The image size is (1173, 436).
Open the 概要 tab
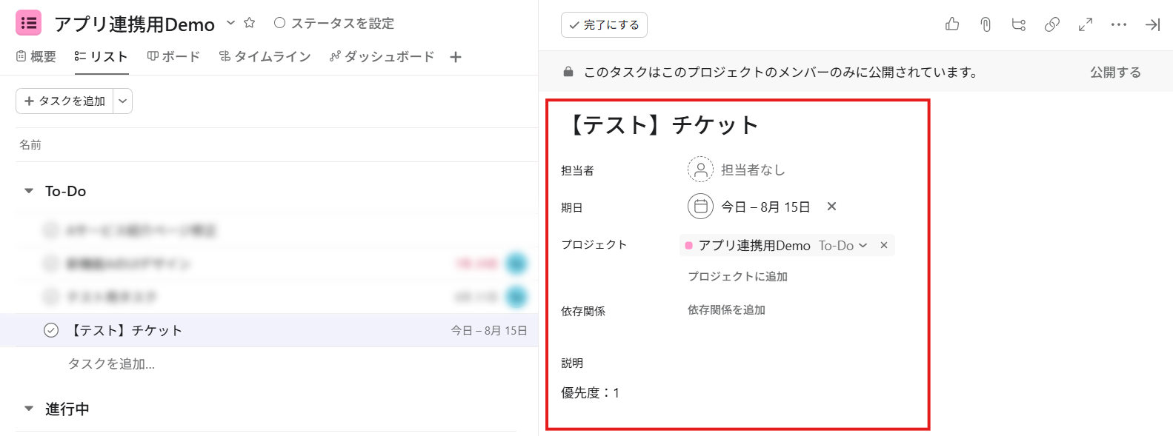point(36,56)
